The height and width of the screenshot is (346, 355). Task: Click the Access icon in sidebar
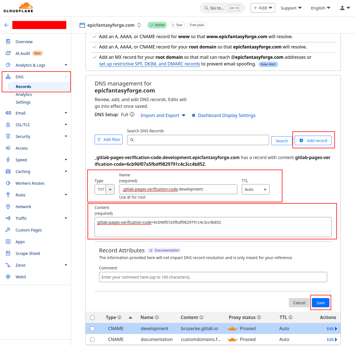point(8,148)
